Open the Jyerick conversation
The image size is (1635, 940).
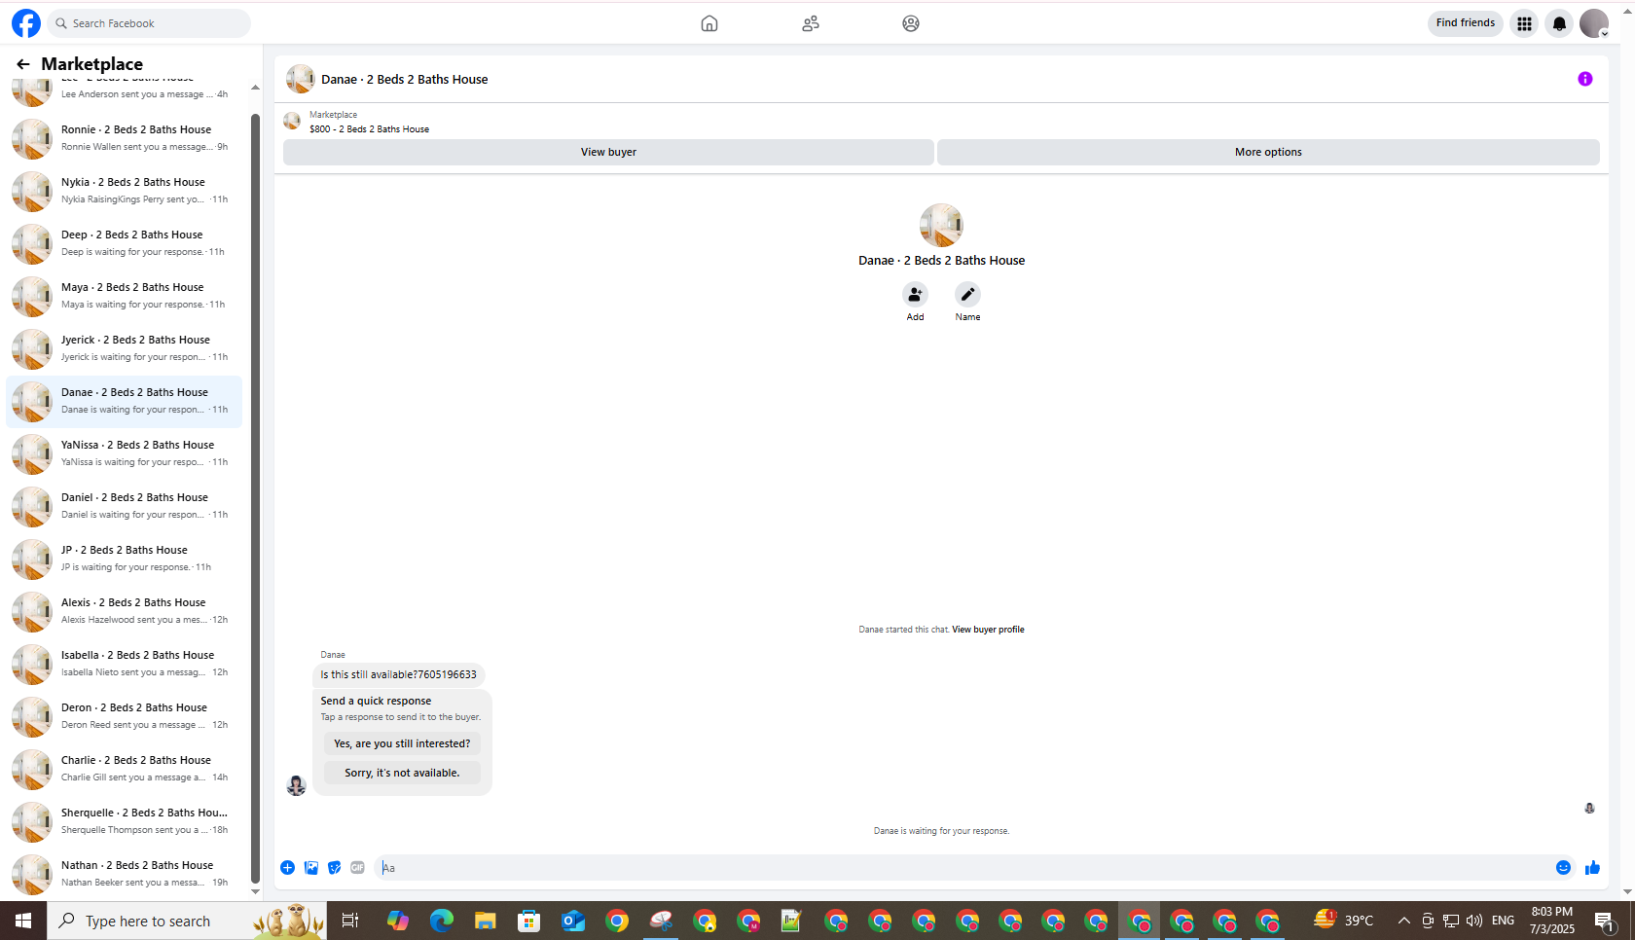125,348
